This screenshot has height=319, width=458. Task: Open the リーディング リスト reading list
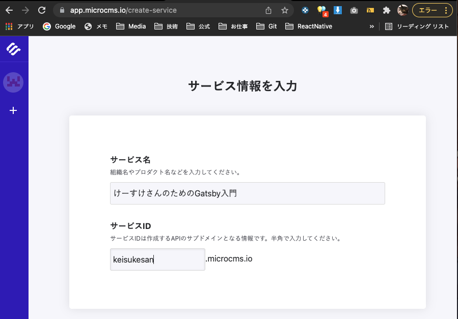(x=417, y=26)
